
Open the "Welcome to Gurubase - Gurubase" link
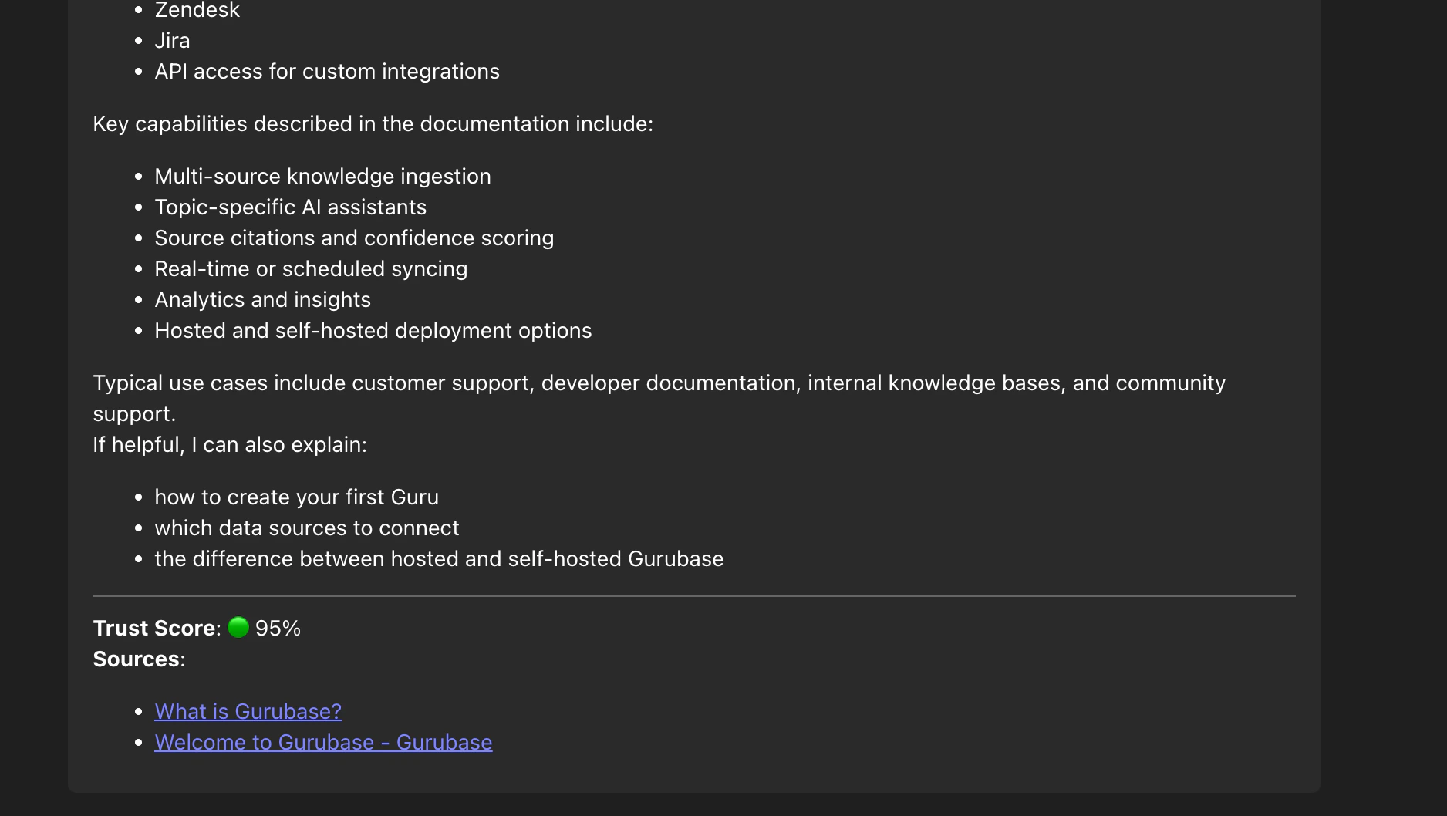[323, 742]
